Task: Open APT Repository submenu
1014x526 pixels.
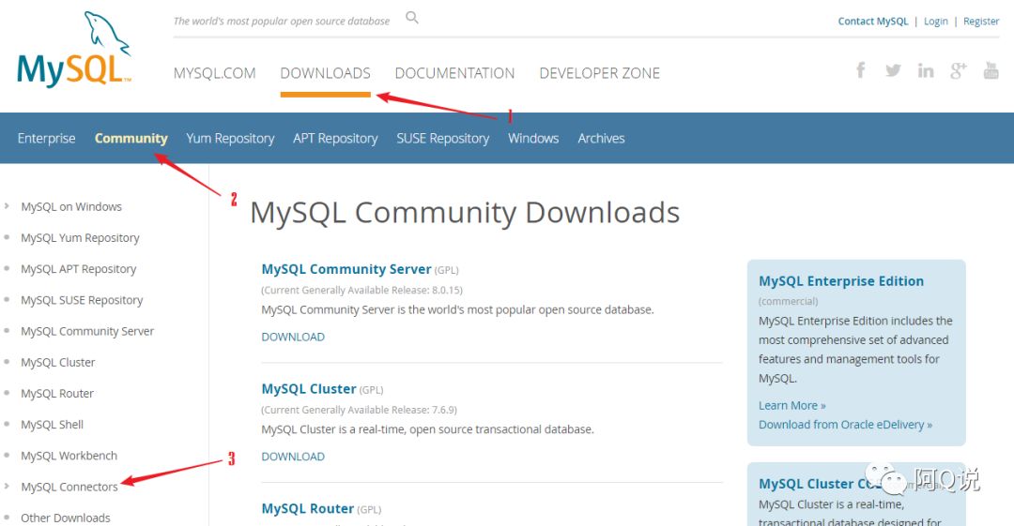Action: click(x=335, y=138)
